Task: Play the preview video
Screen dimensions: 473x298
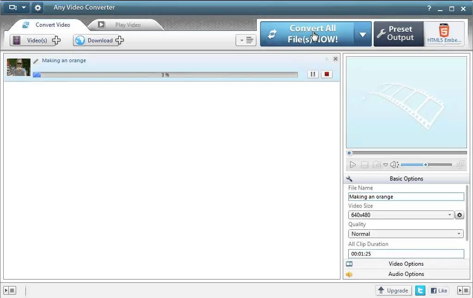Action: tap(352, 165)
